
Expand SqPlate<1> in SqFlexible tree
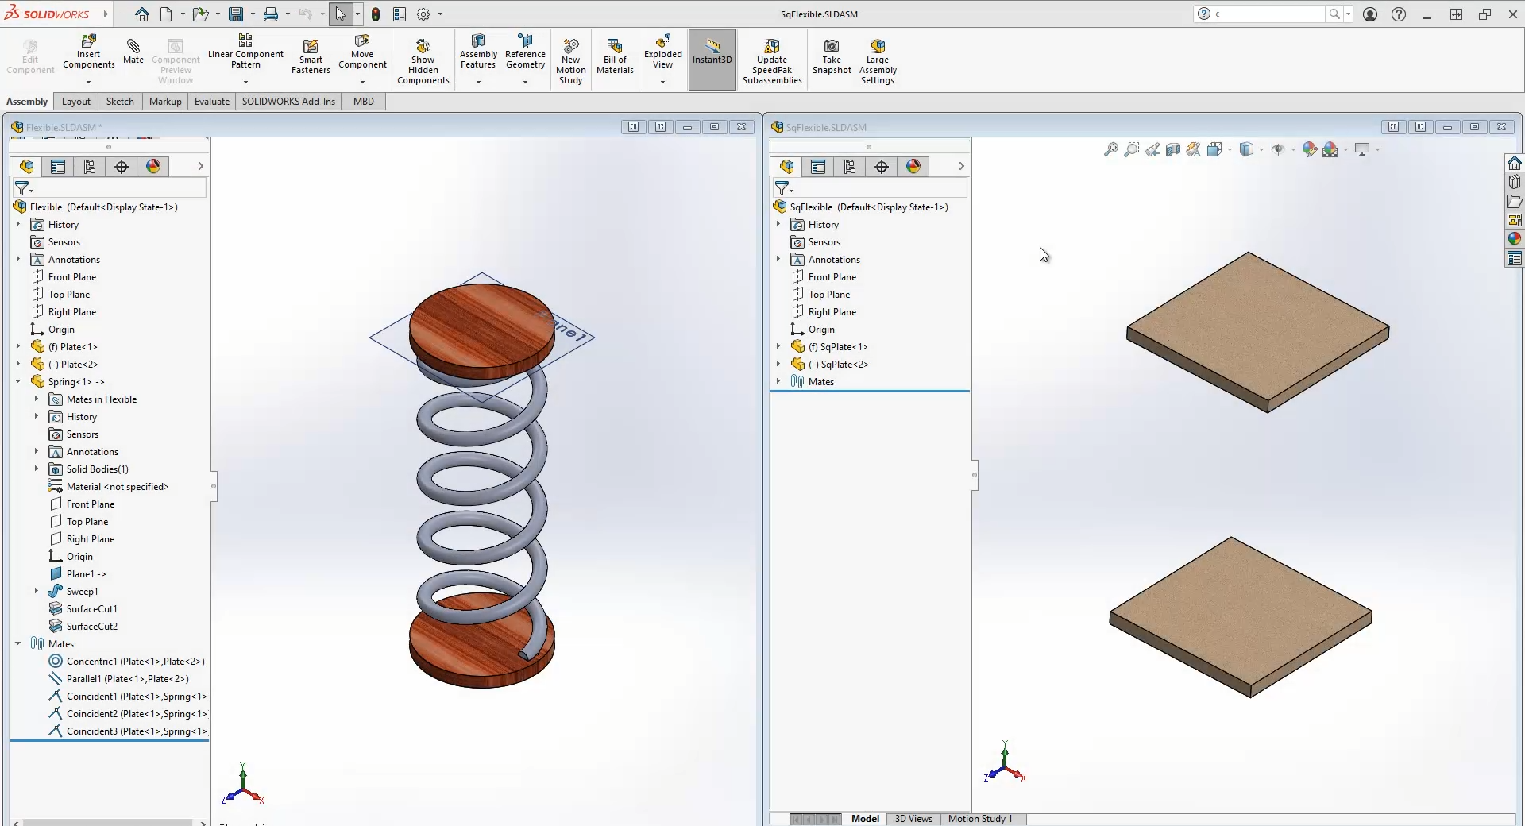(x=778, y=346)
